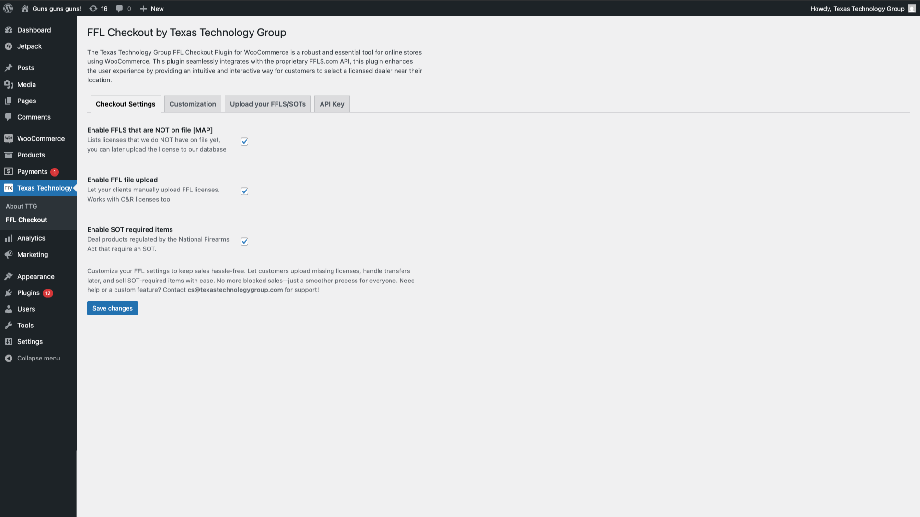Click the Enable FFL file upload label
Screen dimensions: 920x517
123,180
